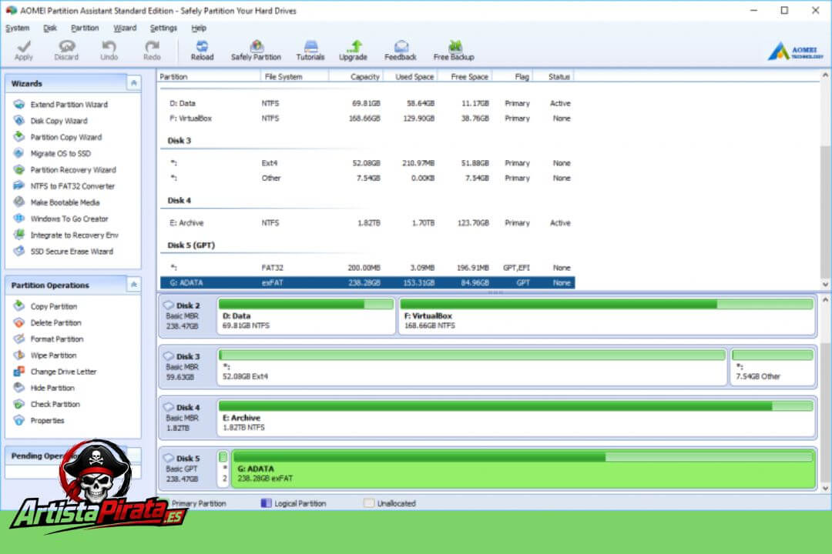Open Windows To Go Creator

pyautogui.click(x=61, y=219)
